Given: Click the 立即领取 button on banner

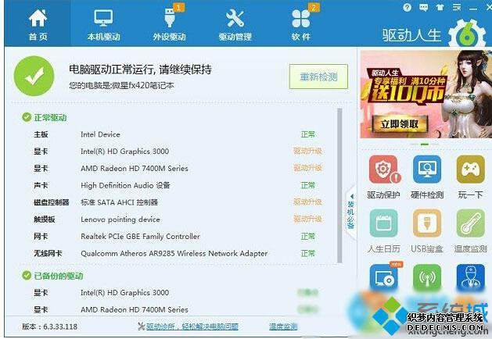Looking at the screenshot, I should point(400,124).
